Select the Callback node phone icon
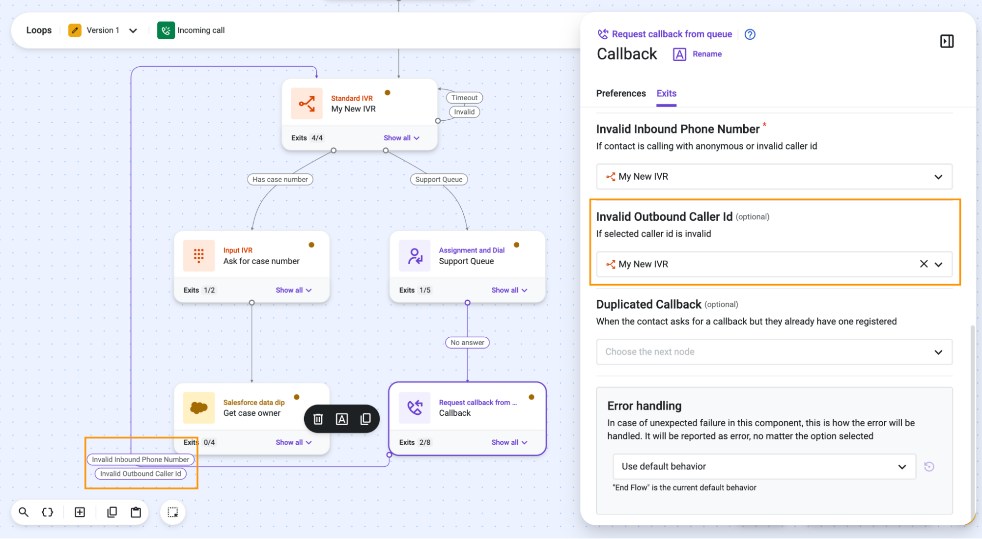 tap(415, 408)
